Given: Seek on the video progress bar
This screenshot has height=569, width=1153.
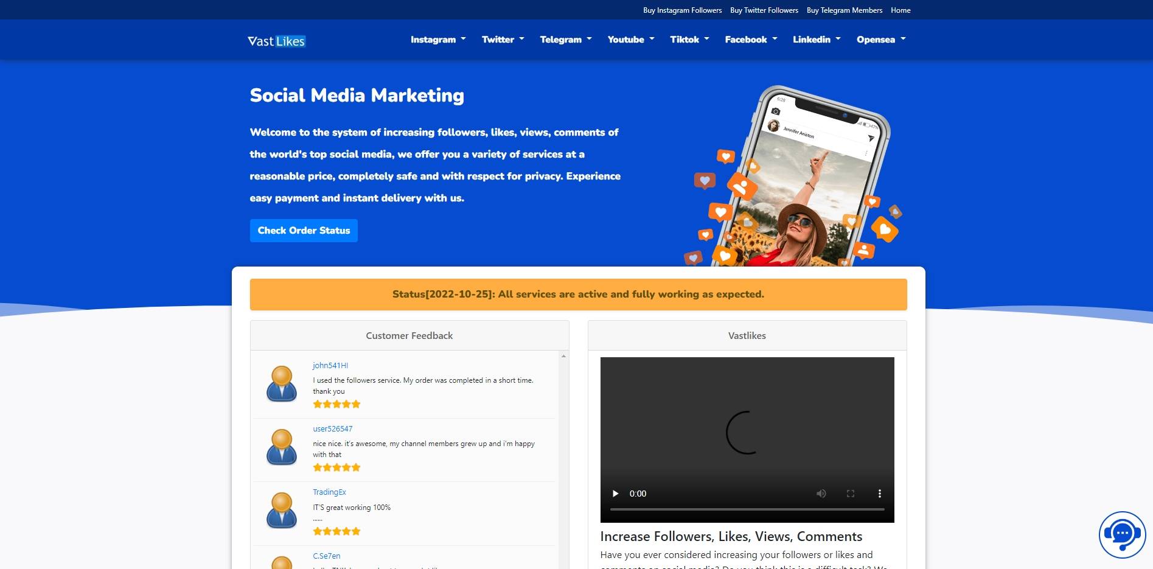Looking at the screenshot, I should pos(747,509).
